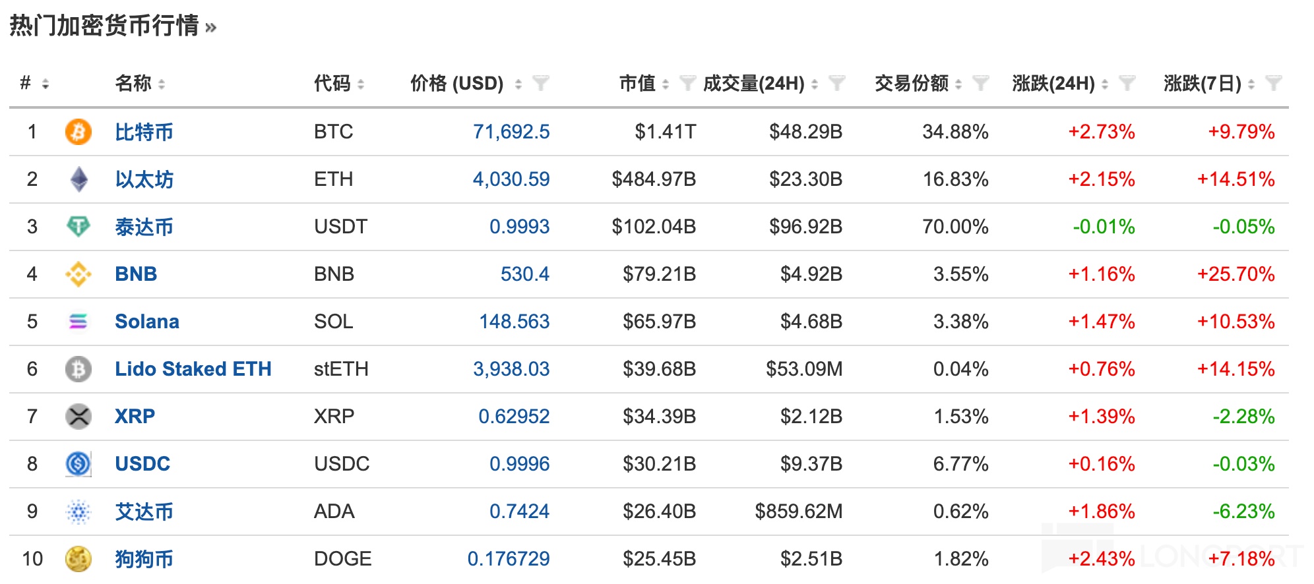Open the Lido Staked ETH link
This screenshot has height=584, width=1314.
(x=193, y=369)
